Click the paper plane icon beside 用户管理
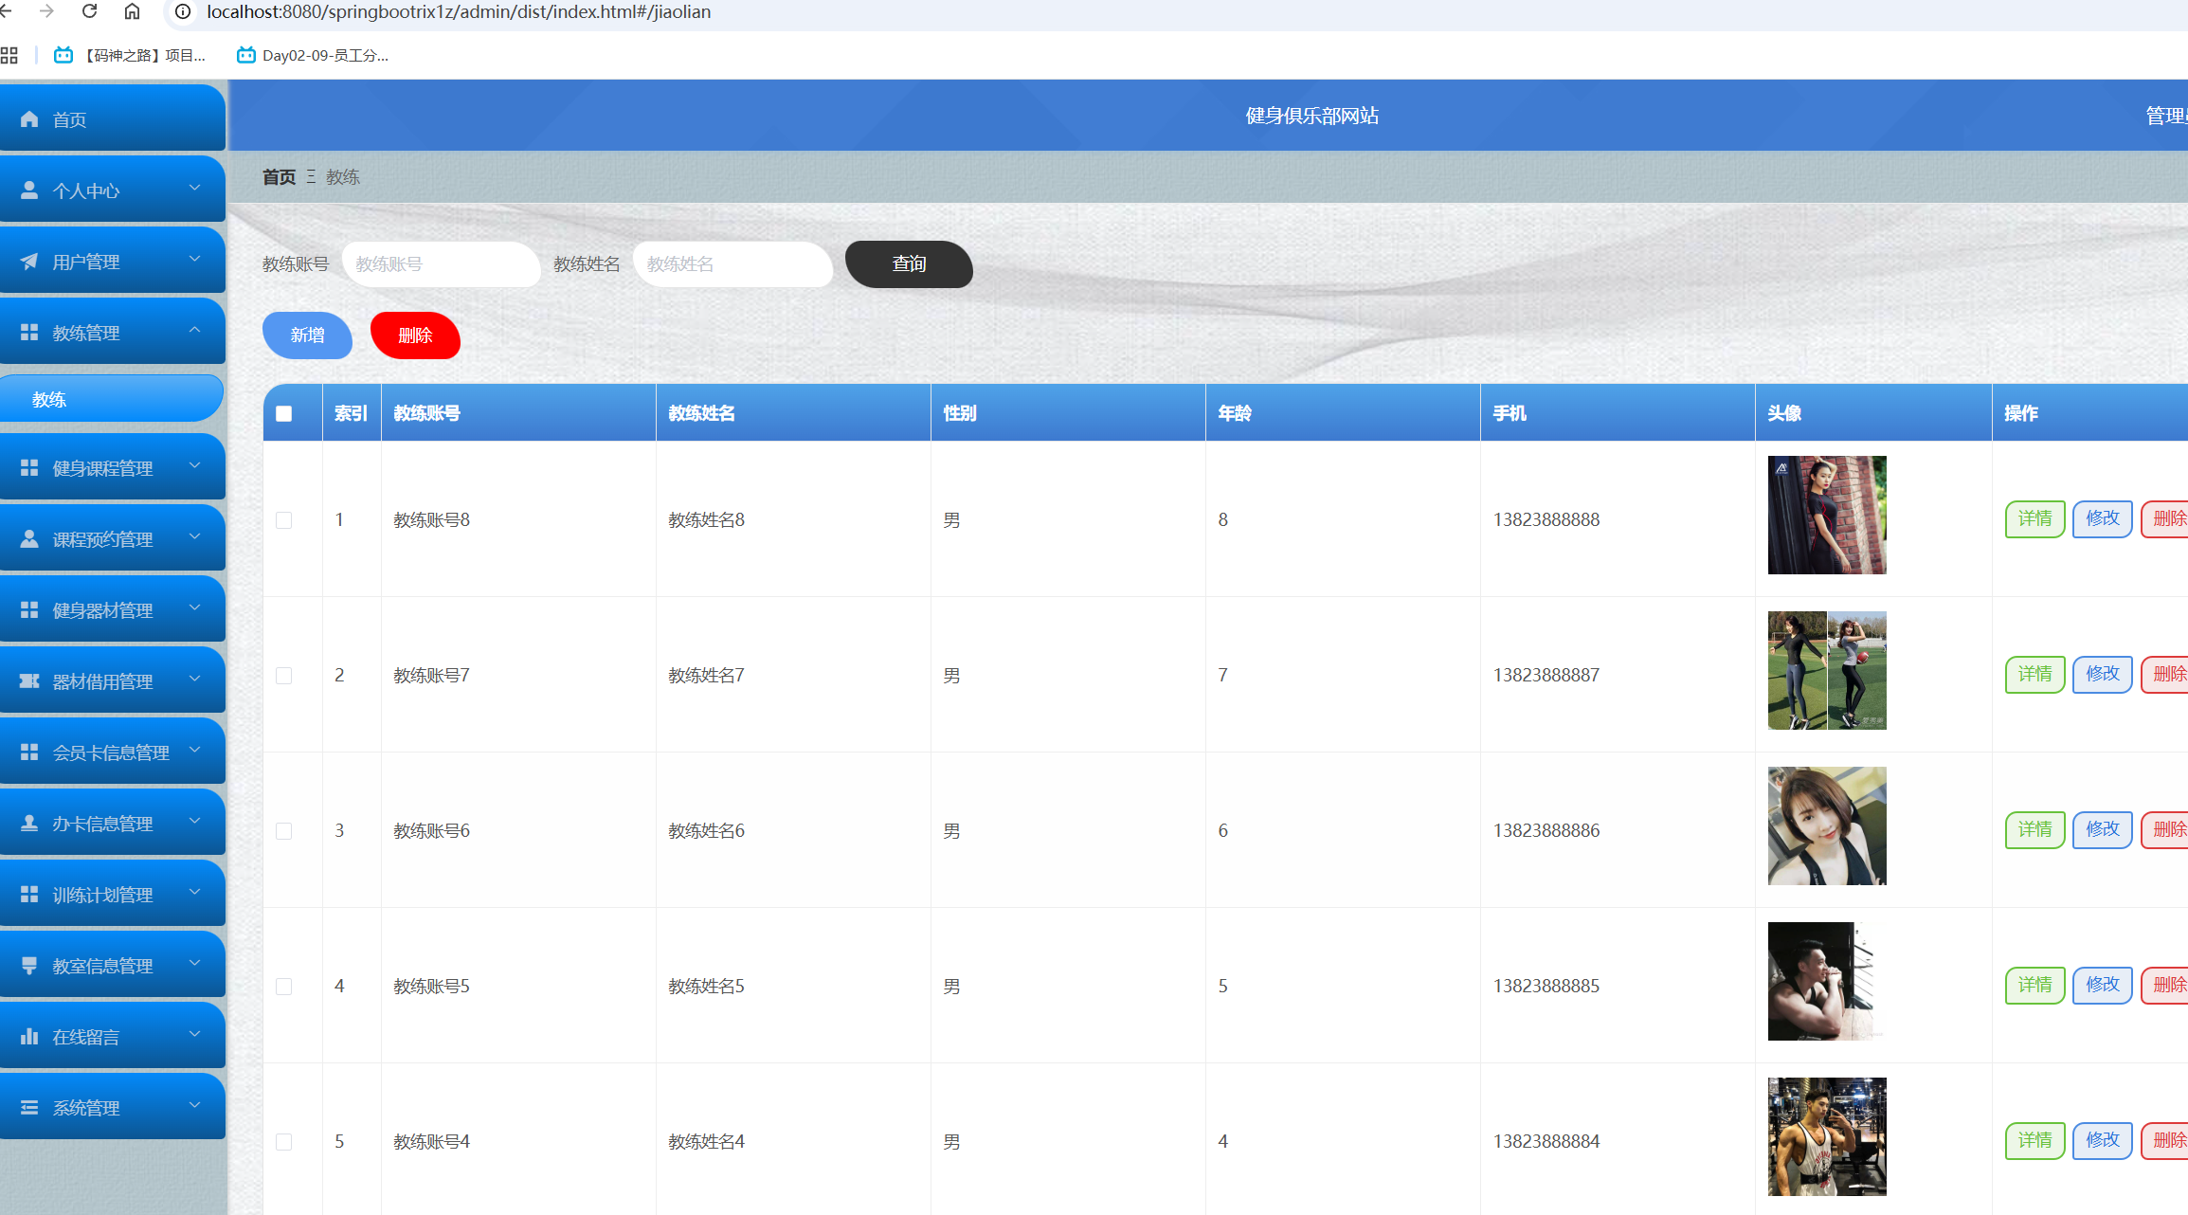 pos(29,262)
